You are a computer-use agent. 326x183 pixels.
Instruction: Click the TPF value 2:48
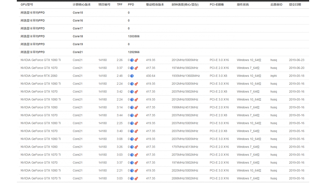(120, 76)
